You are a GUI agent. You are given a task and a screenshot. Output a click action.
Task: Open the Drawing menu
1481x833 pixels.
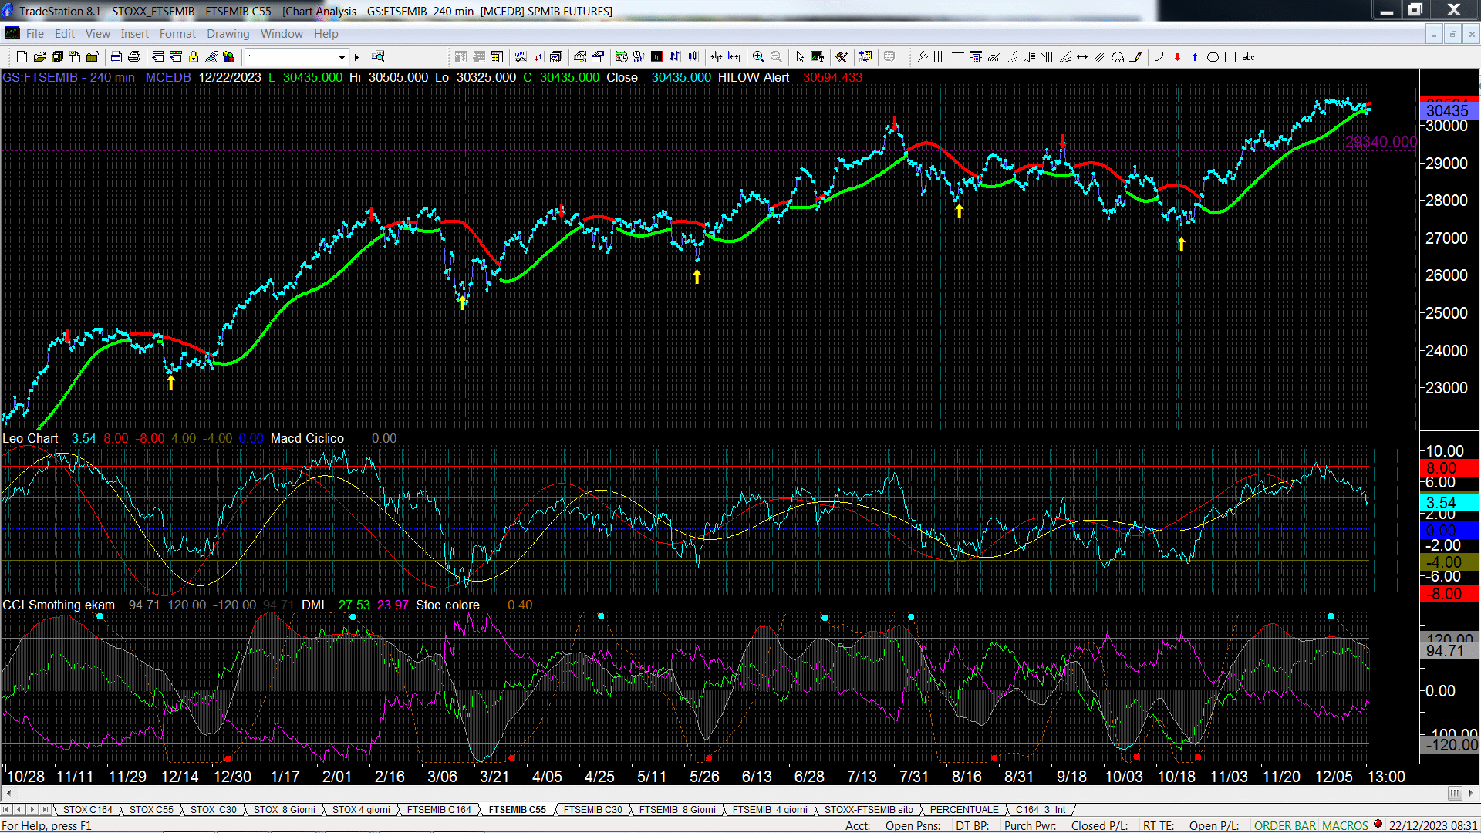tap(228, 34)
